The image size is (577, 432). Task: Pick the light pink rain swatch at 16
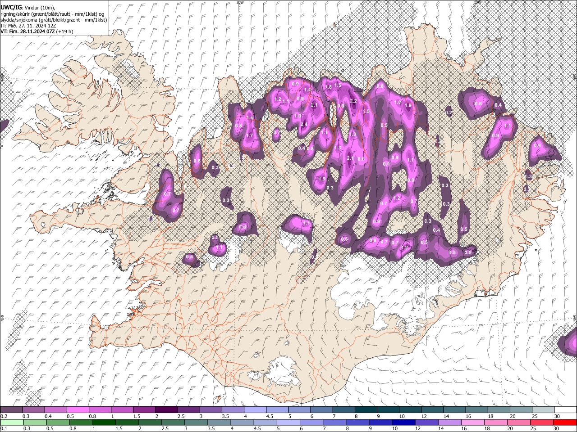[473, 423]
